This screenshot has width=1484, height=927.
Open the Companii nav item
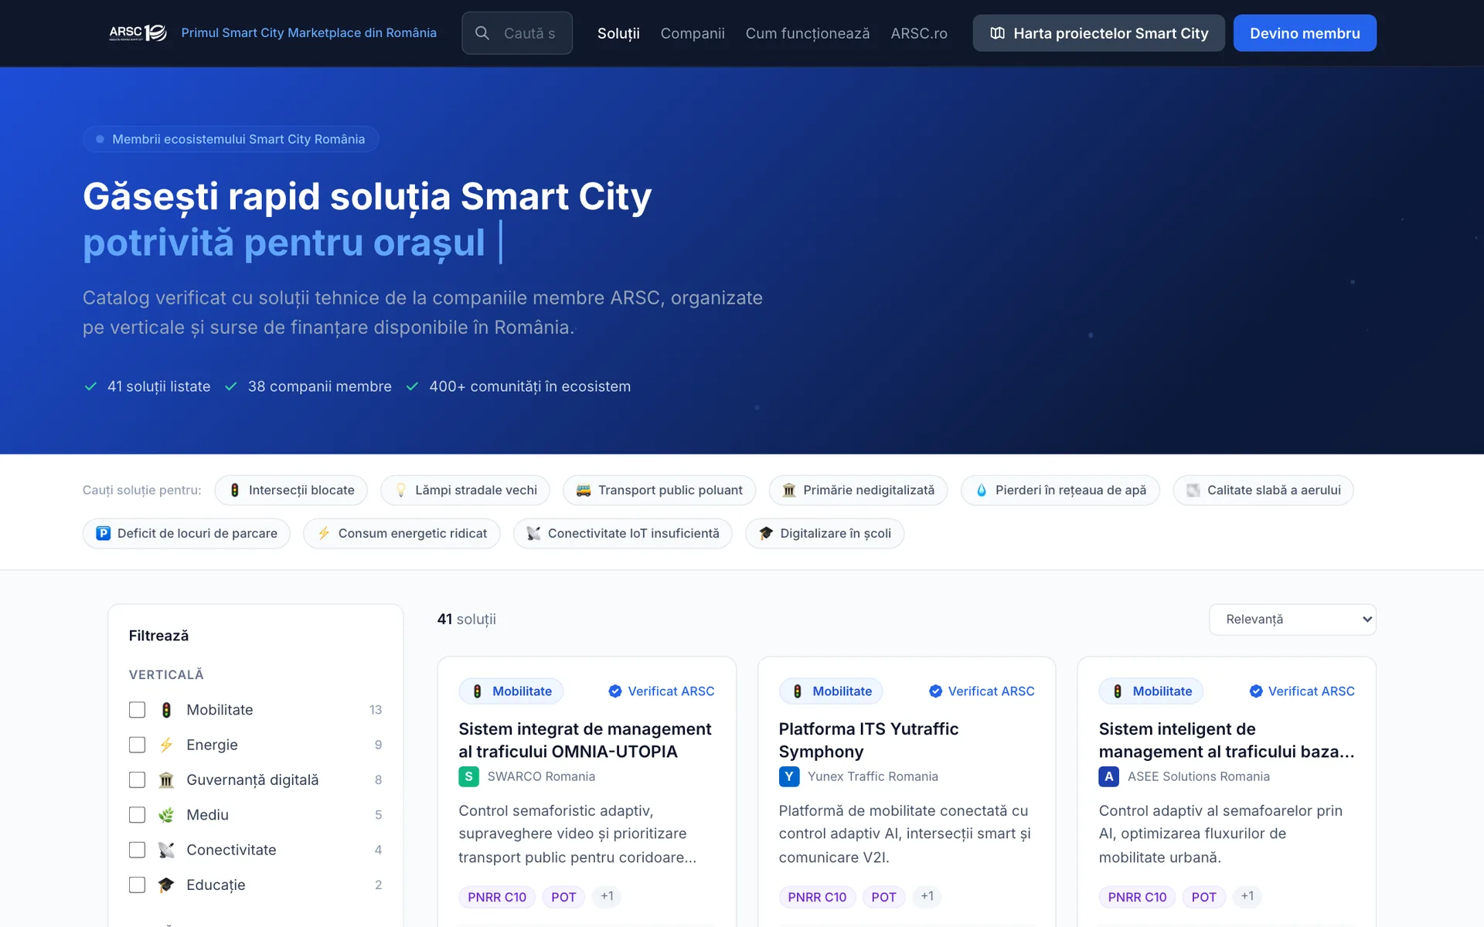693,33
